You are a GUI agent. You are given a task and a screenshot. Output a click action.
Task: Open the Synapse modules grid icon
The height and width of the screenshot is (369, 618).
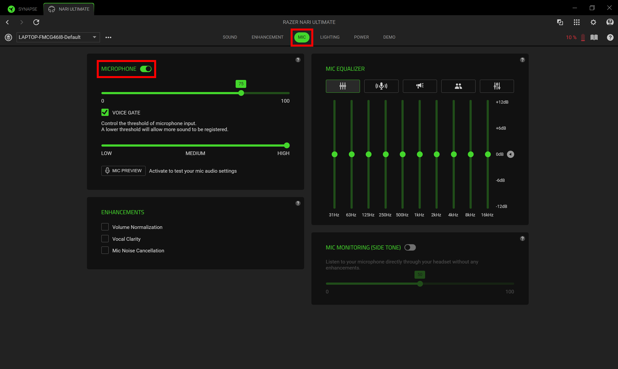click(577, 22)
